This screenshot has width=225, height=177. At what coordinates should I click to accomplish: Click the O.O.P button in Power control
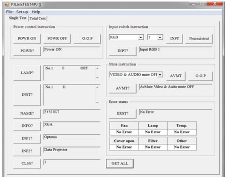pos(87,38)
